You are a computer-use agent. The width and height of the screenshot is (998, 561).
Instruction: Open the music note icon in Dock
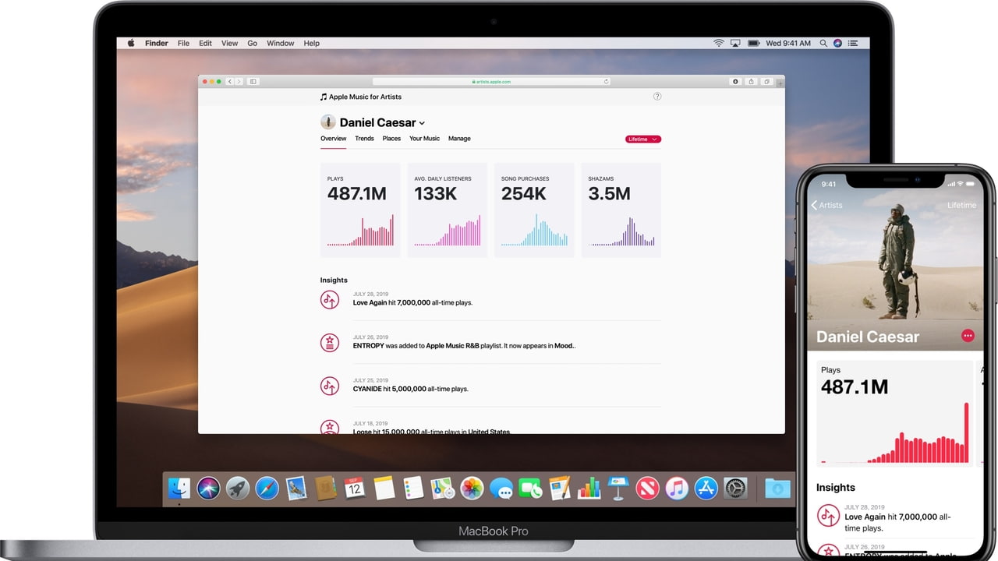click(x=677, y=488)
